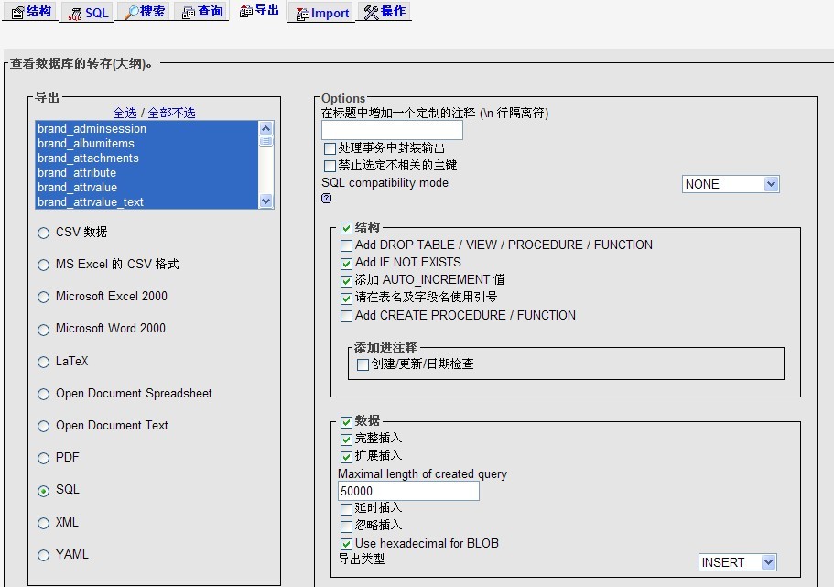Viewport: 834px width, 587px height.
Task: Toggle Use hexadecimal for BLOB checkbox
Action: 346,544
